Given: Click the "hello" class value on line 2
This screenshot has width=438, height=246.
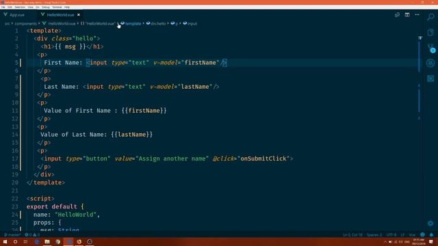Looking at the screenshot, I should tap(84, 38).
